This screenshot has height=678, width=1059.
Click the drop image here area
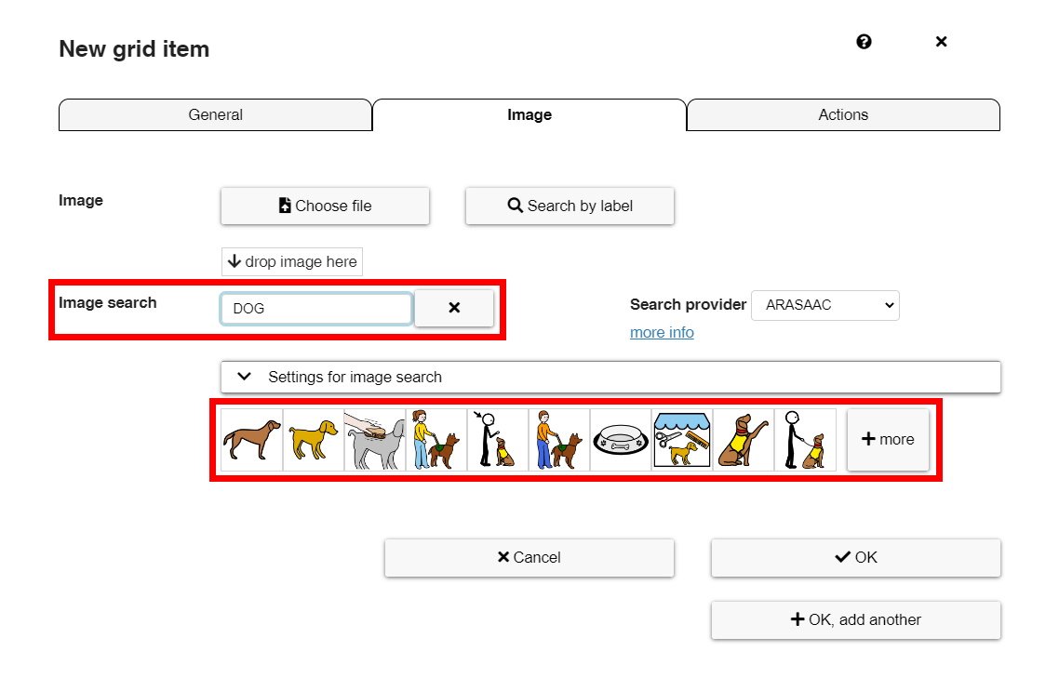point(292,262)
